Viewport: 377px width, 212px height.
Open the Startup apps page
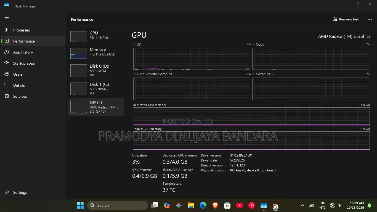(33, 63)
